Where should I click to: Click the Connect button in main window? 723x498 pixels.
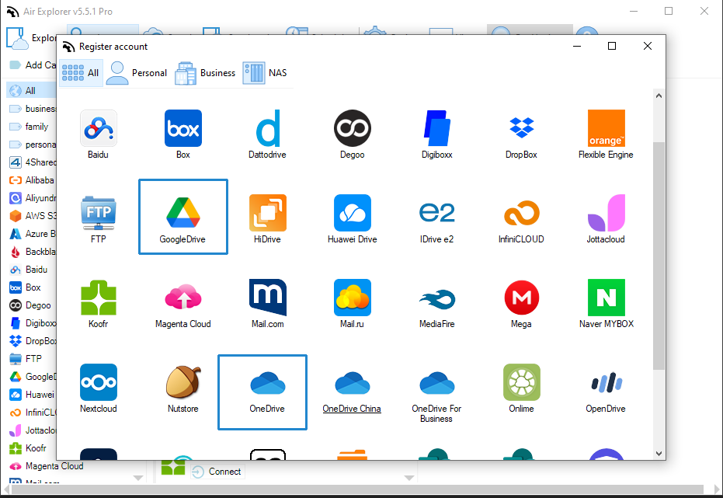tap(217, 472)
